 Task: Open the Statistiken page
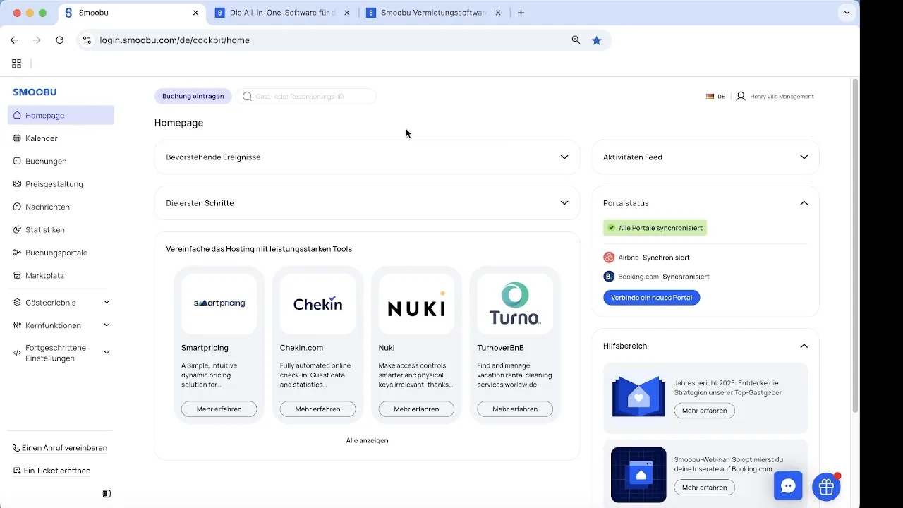pyautogui.click(x=44, y=229)
